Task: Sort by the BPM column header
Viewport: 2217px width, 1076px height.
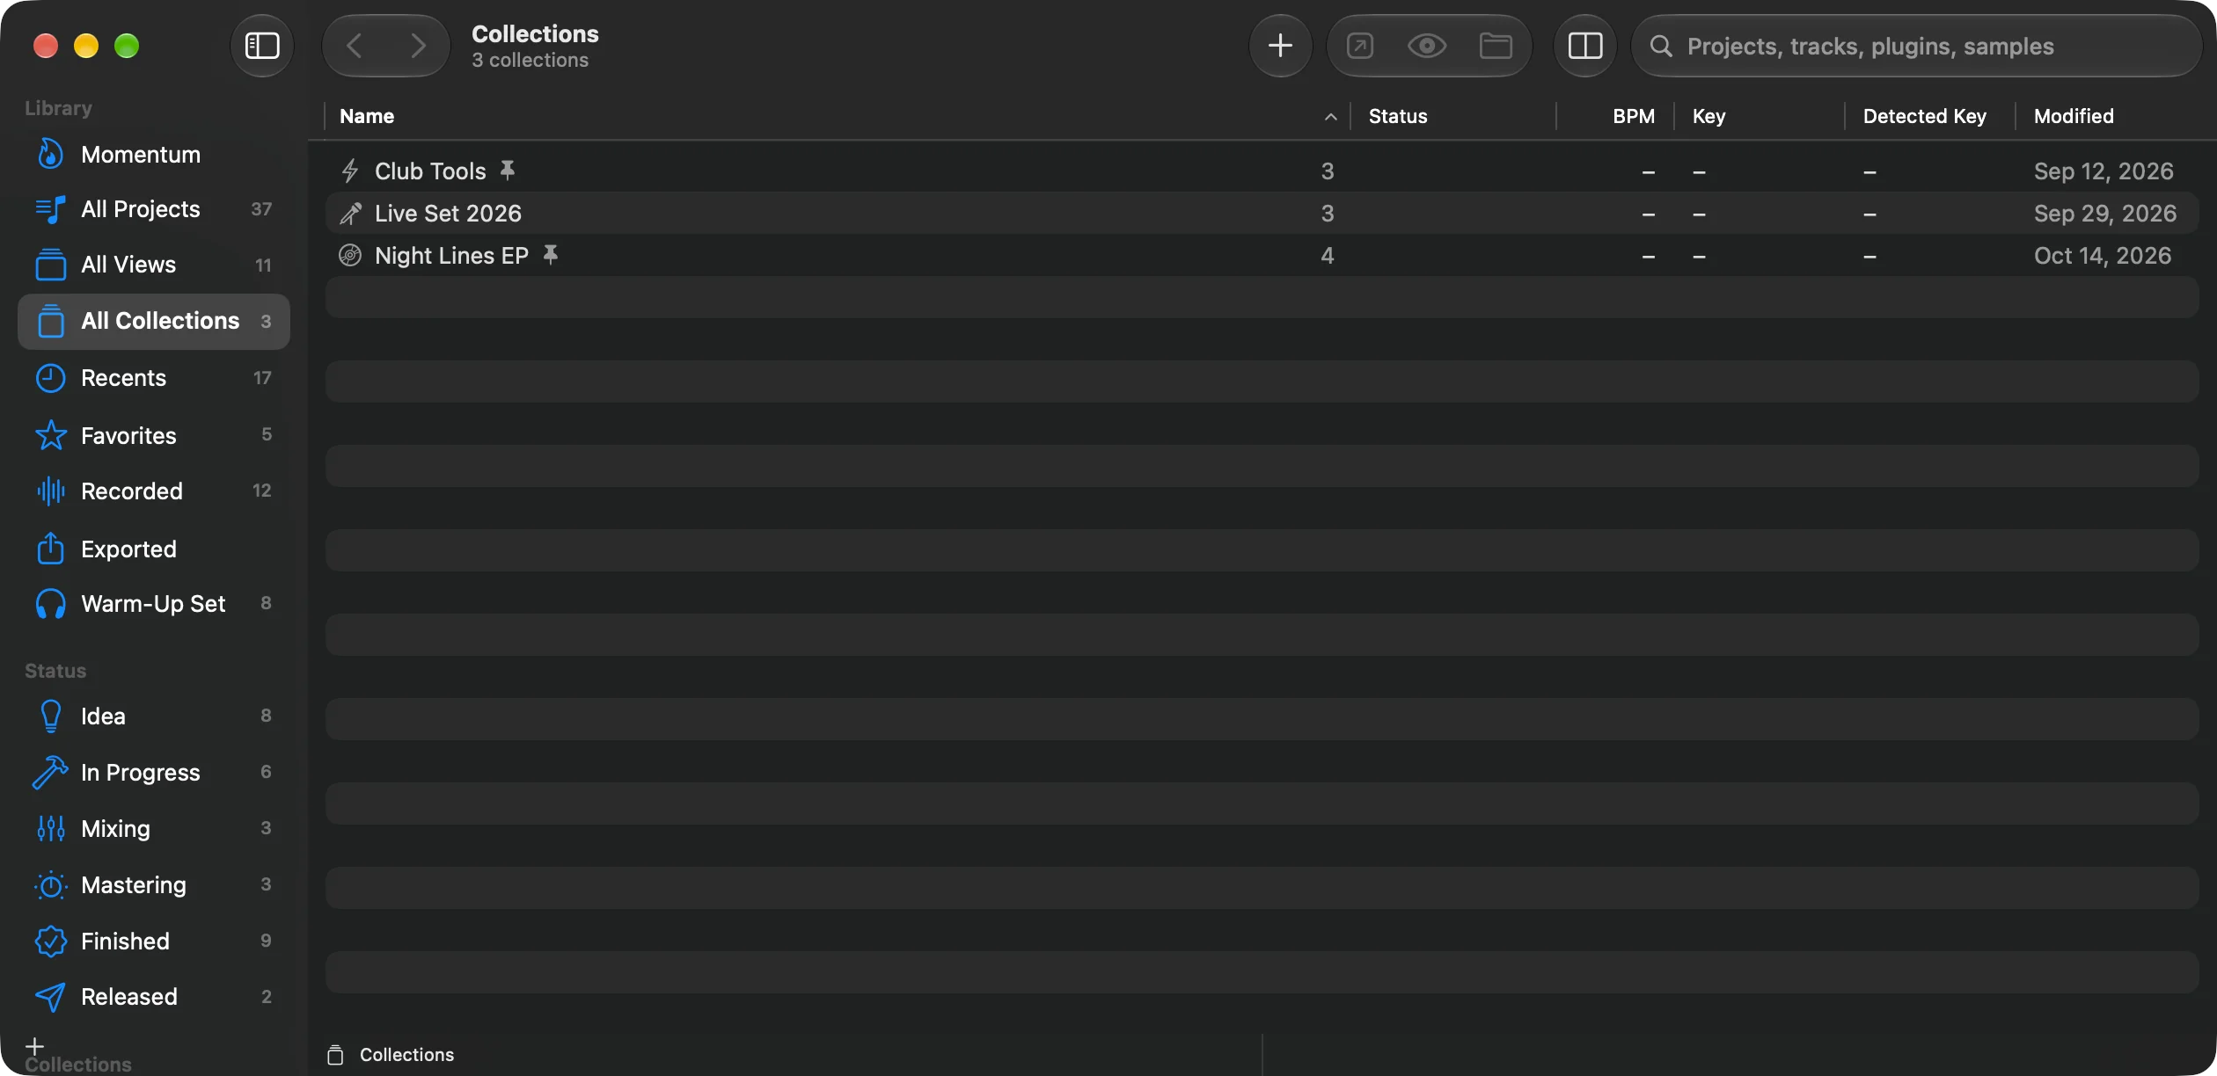Action: point(1615,116)
